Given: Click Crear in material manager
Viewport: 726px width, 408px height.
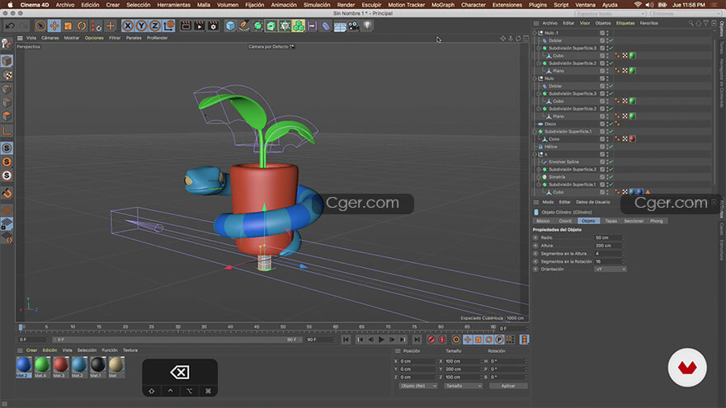Looking at the screenshot, I should (31, 350).
